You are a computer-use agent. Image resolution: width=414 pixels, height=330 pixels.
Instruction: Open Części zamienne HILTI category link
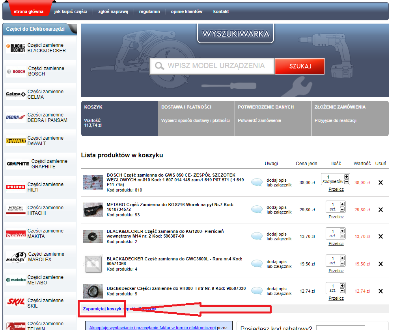[45, 187]
